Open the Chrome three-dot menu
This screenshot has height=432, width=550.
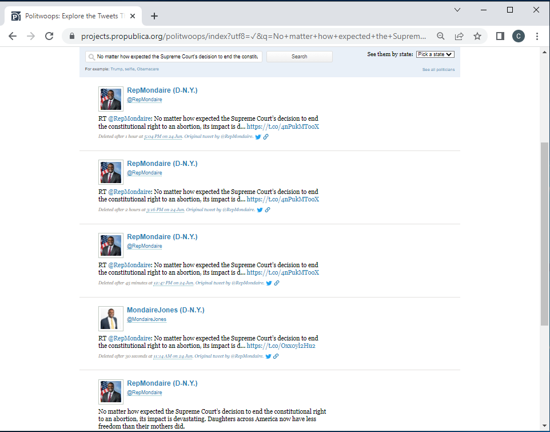click(537, 36)
